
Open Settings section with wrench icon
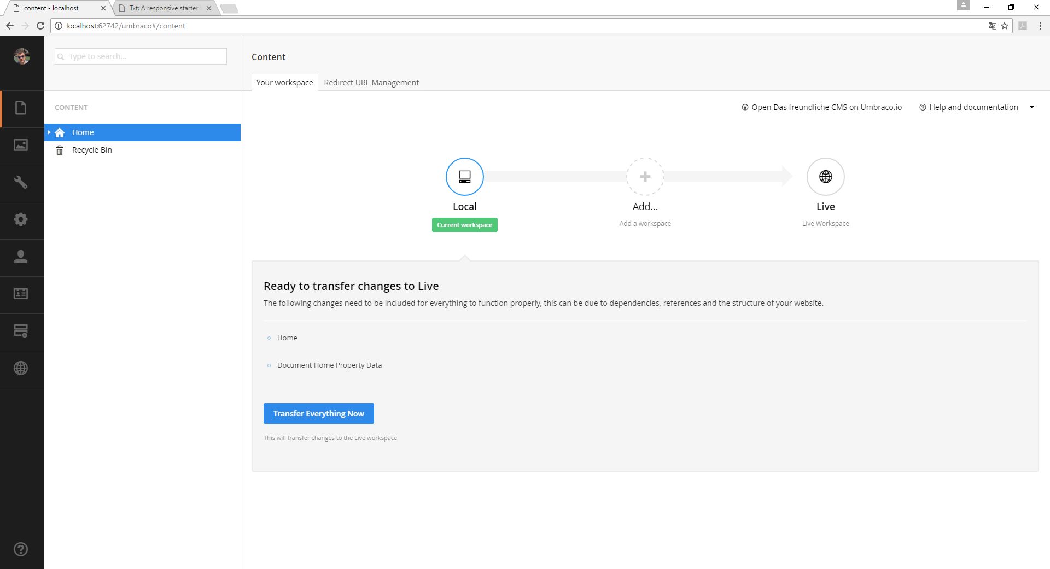coord(21,183)
